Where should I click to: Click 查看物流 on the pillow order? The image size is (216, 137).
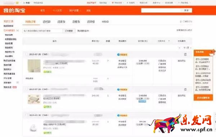(162, 102)
